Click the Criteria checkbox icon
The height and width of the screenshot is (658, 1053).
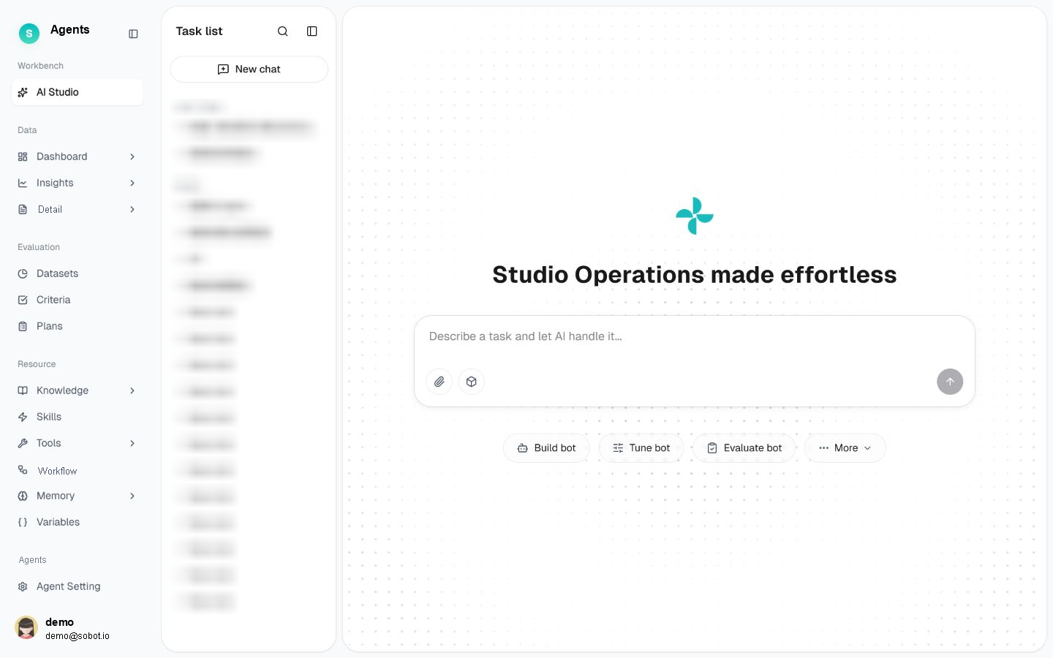tap(23, 300)
